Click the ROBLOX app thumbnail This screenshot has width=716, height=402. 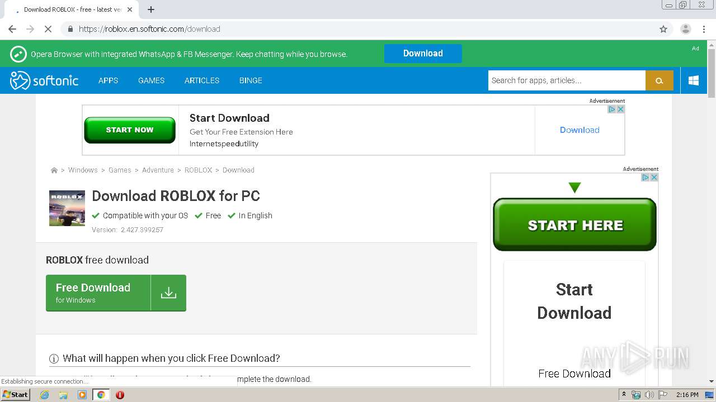click(67, 208)
